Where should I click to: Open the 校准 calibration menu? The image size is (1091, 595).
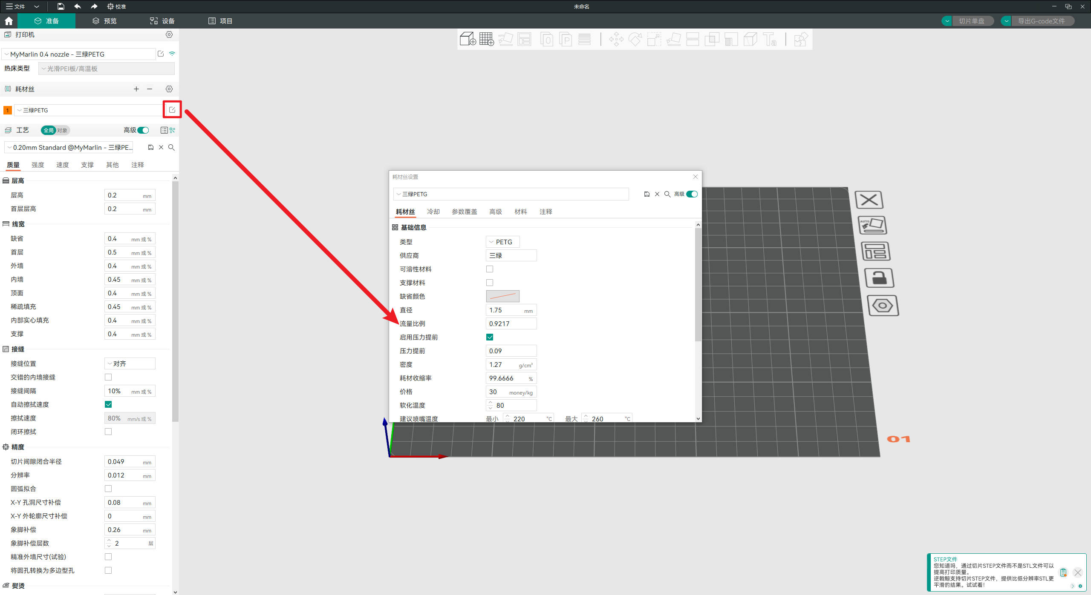(x=116, y=6)
